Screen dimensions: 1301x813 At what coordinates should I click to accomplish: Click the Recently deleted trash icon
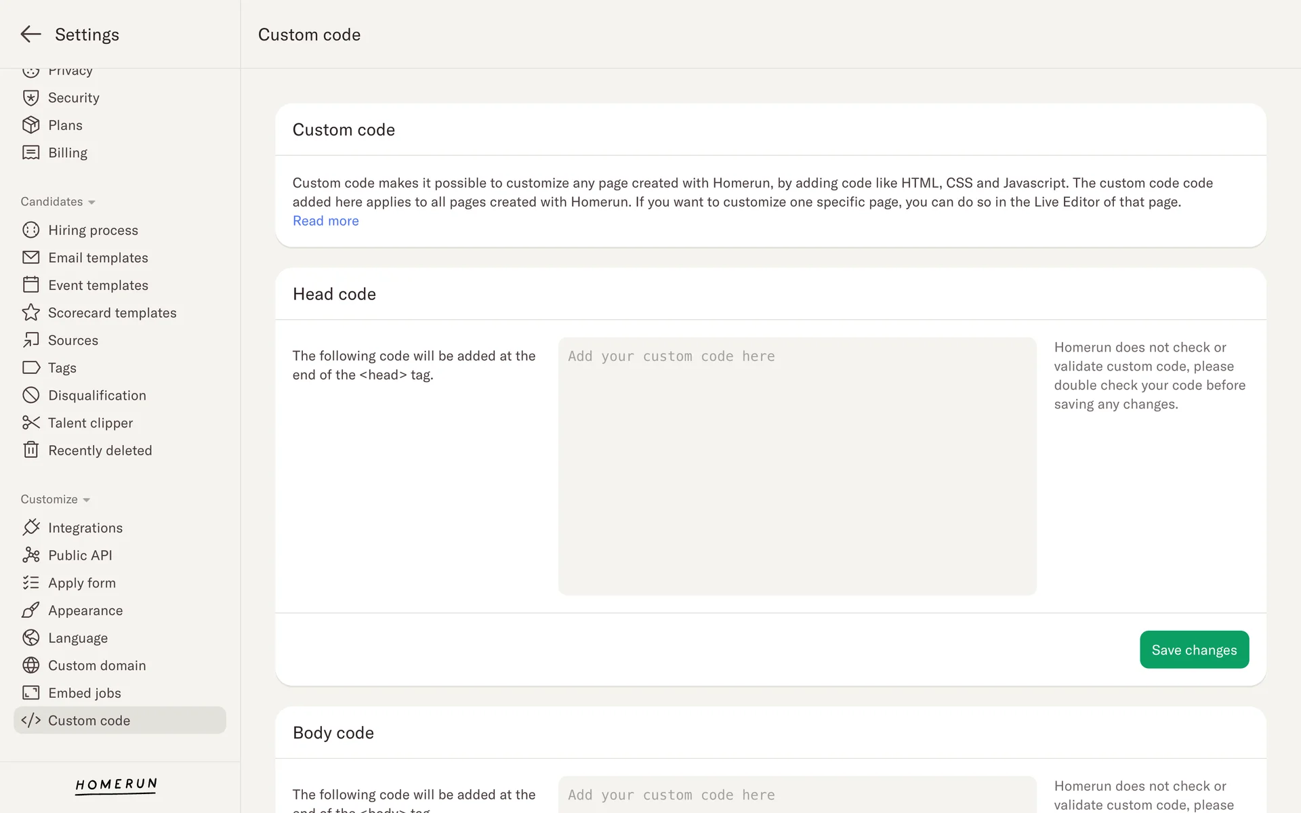coord(30,450)
